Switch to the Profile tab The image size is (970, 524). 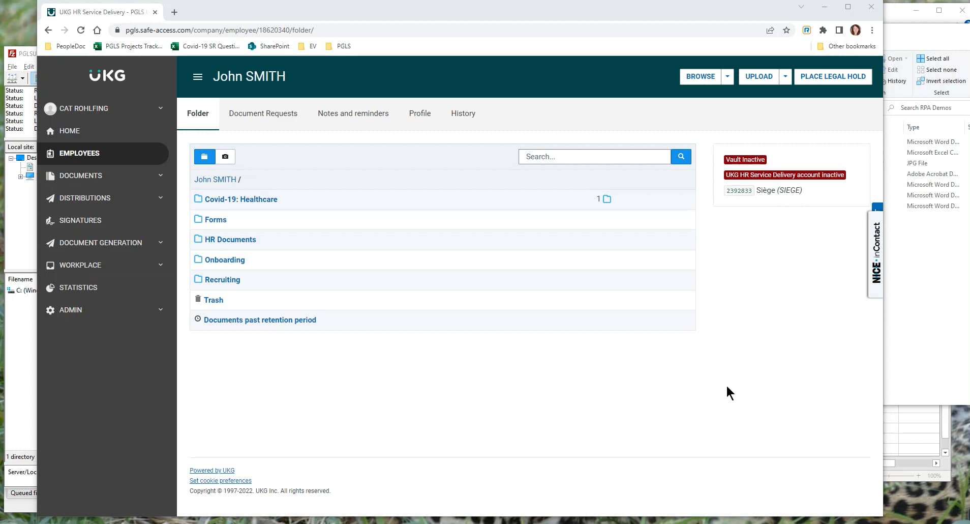[419, 113]
